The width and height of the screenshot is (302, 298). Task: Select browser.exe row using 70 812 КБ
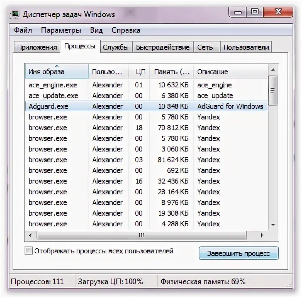[x=146, y=128]
